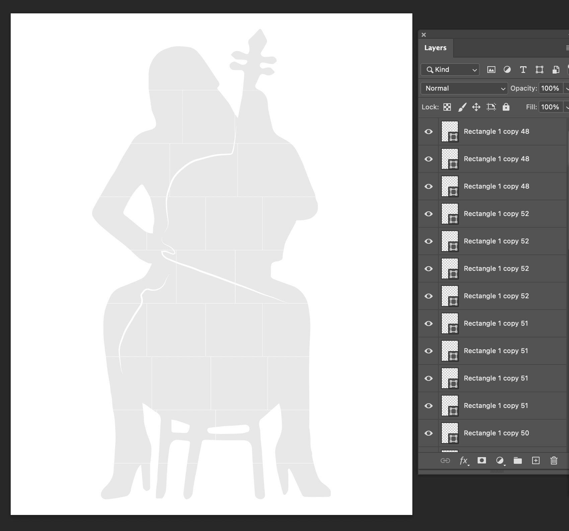Viewport: 569px width, 531px height.
Task: Select topmost Rectangle 1 copy 48 layer name
Action: point(496,131)
